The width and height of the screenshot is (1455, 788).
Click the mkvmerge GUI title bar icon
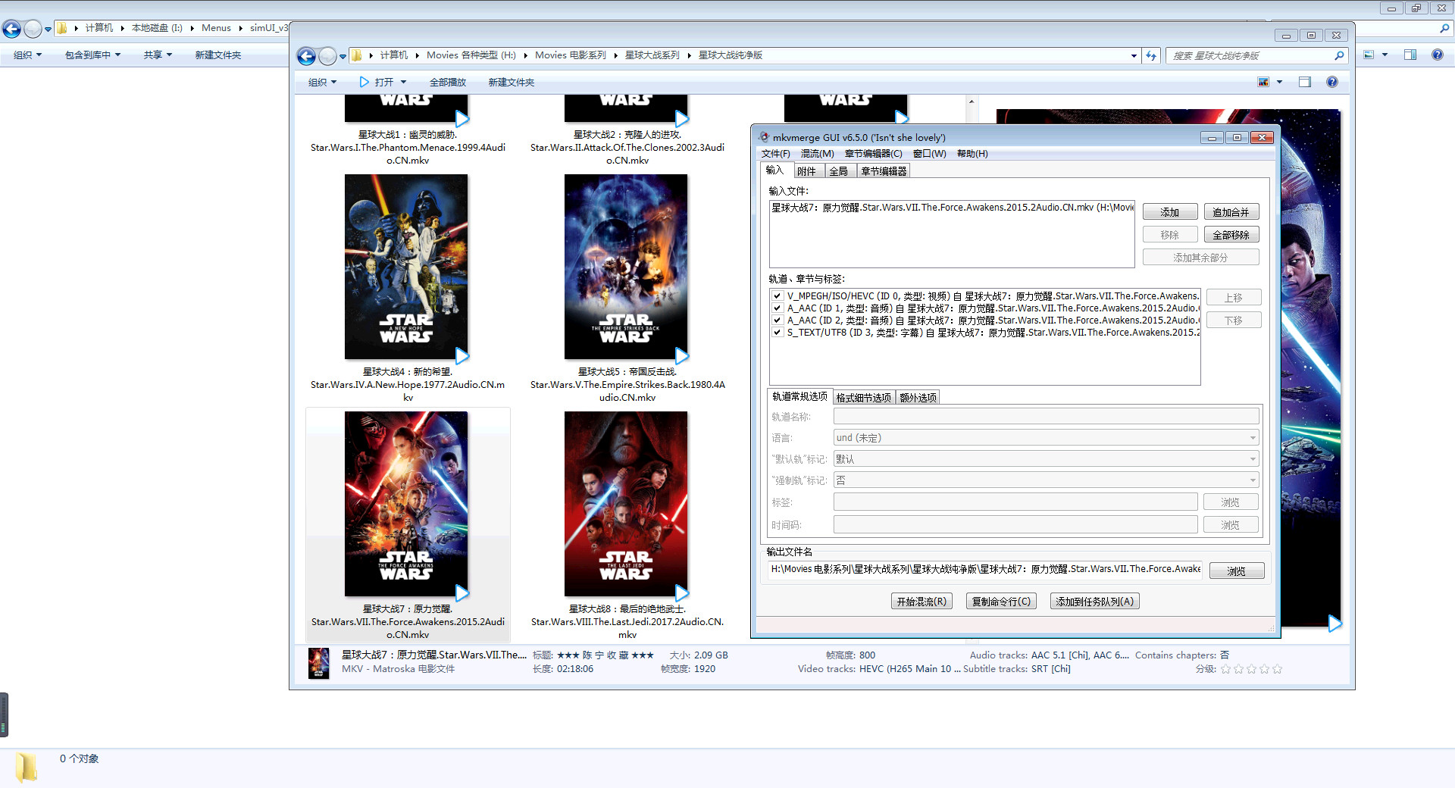763,138
